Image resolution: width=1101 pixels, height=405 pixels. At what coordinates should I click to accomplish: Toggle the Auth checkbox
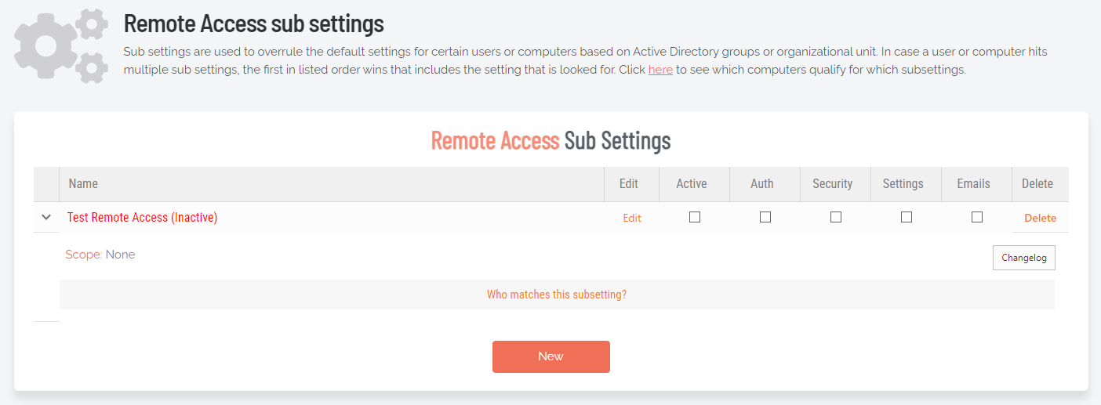coord(765,217)
